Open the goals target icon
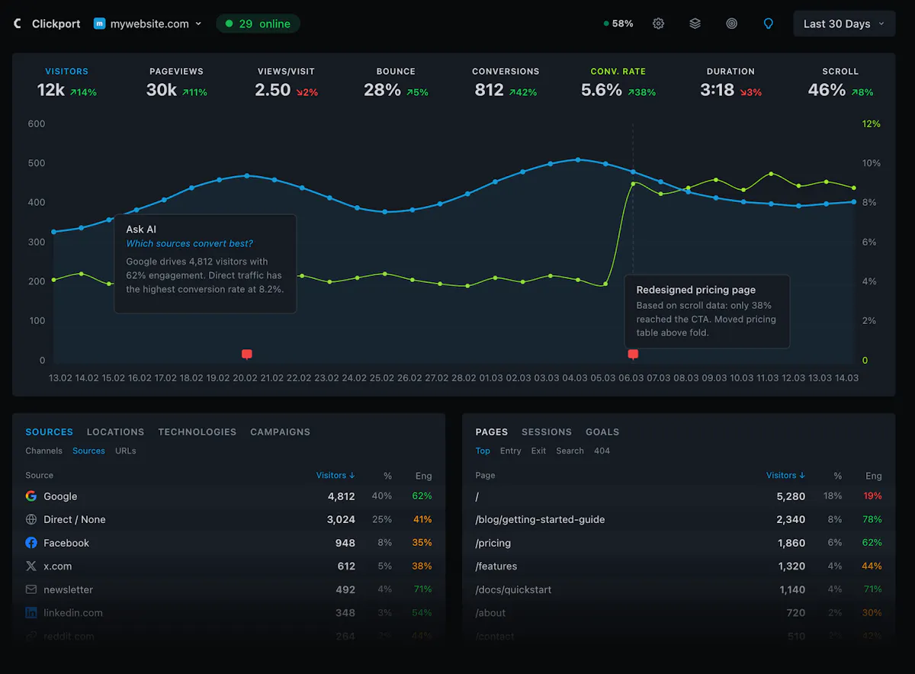The height and width of the screenshot is (674, 915). 731,24
